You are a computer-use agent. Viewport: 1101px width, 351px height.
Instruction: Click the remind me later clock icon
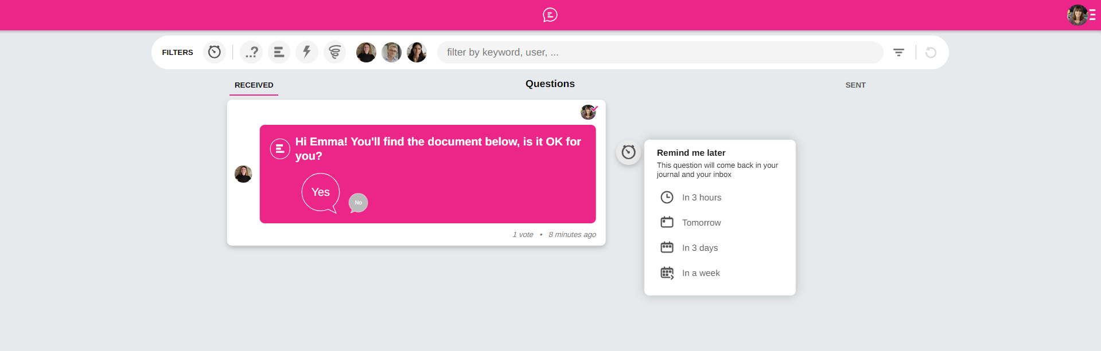pos(628,152)
